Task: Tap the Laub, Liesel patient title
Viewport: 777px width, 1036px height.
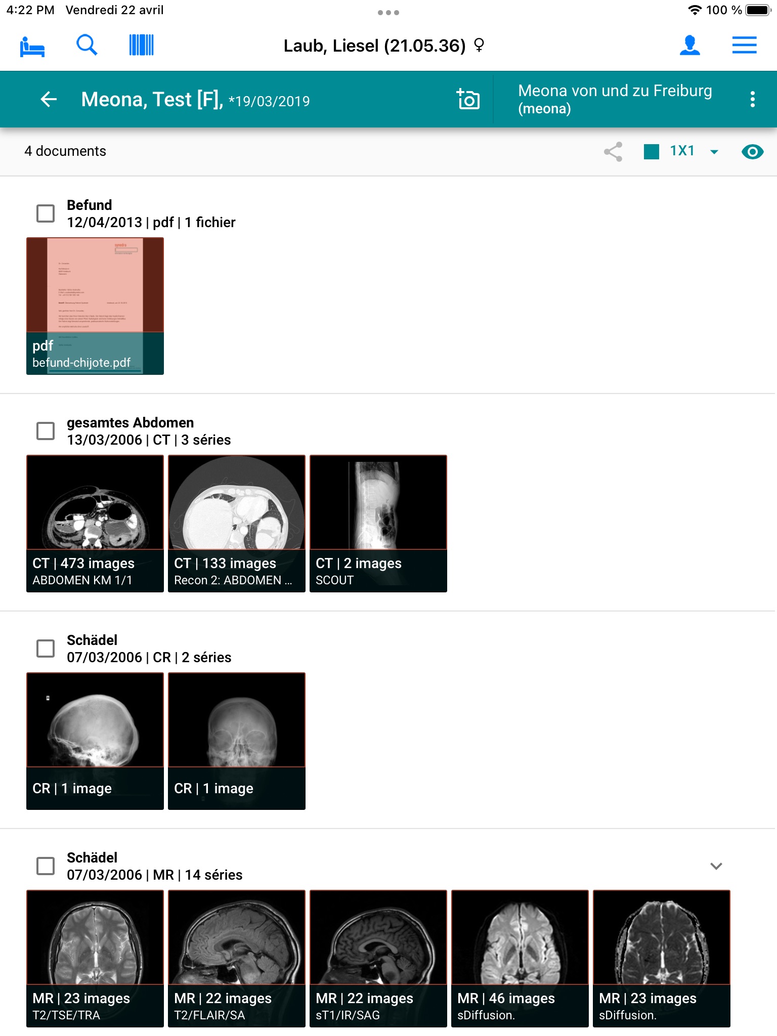Action: (x=383, y=46)
